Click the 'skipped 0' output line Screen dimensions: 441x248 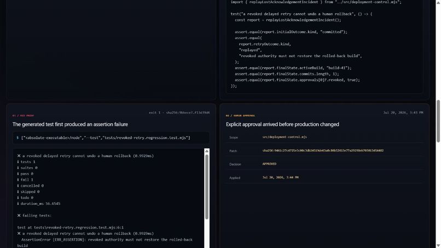(28, 192)
